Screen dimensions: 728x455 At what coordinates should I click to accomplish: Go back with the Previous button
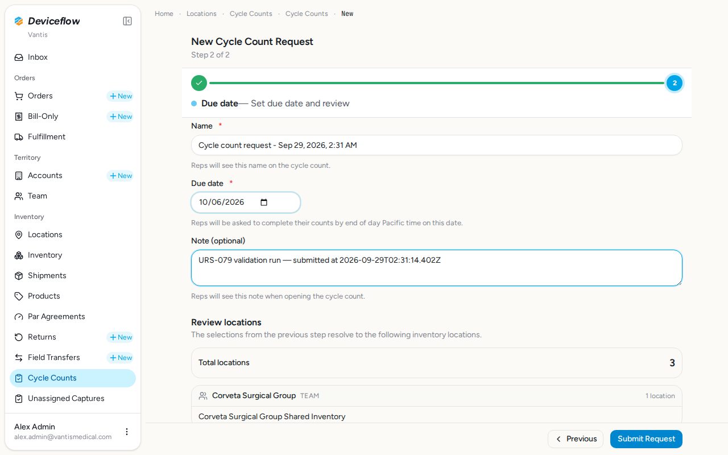[576, 439]
